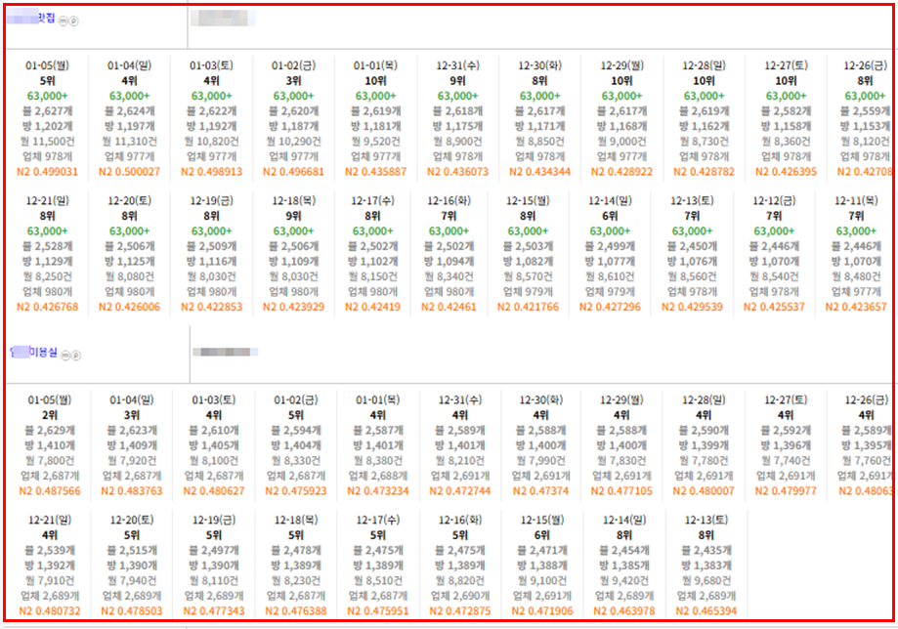898x629 pixels.
Task: Click the 'm' icon beside the 맛집 keyword
Action: click(x=64, y=21)
